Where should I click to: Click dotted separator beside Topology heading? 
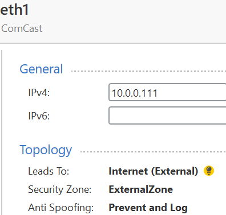click(x=153, y=152)
